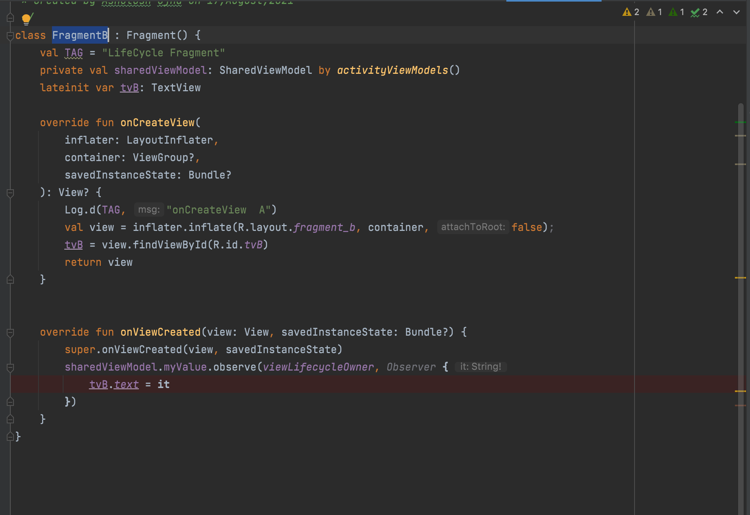Jump to yellow warning stripe beside closing brace line
Screen dimensions: 750x515
point(740,278)
